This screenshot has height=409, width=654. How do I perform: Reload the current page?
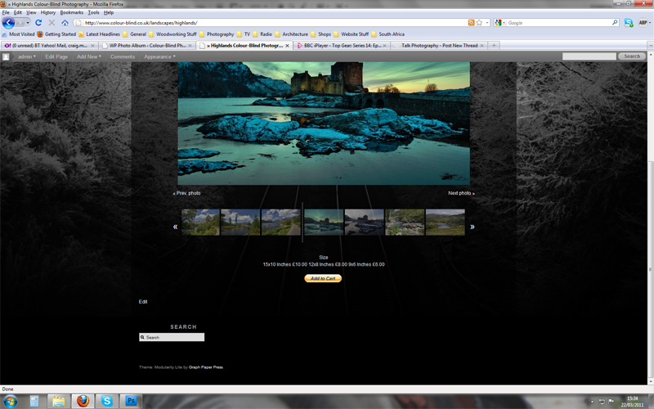(x=38, y=23)
